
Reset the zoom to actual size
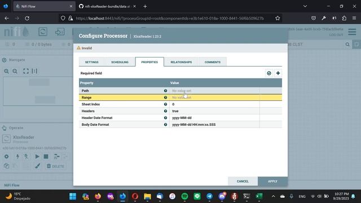[x=34, y=71]
